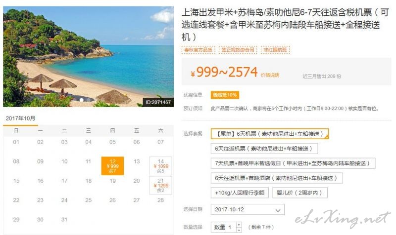The image size is (396, 235).
Task: Select the +10kg/人回程行李额 option
Action: 240,193
